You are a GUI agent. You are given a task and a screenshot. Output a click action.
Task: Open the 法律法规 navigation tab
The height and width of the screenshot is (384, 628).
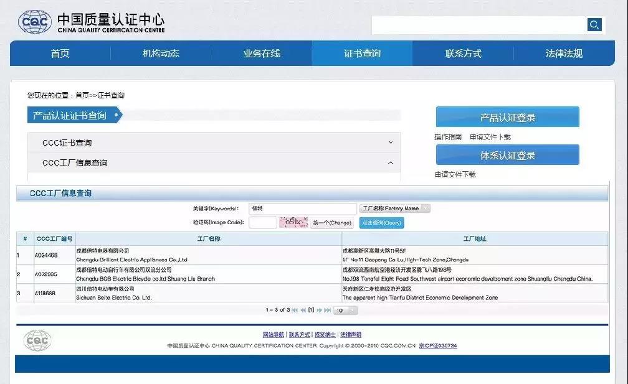point(564,53)
